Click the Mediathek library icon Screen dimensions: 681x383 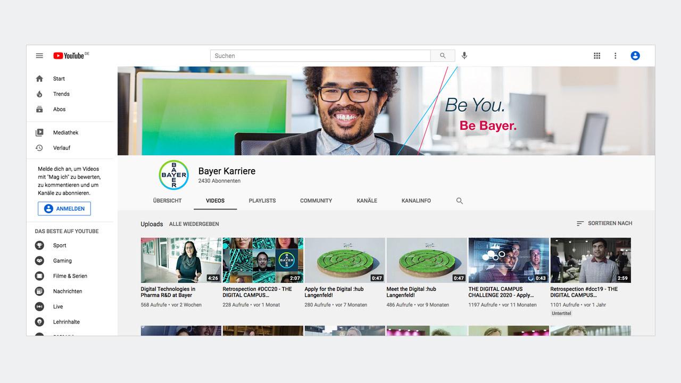tap(39, 133)
